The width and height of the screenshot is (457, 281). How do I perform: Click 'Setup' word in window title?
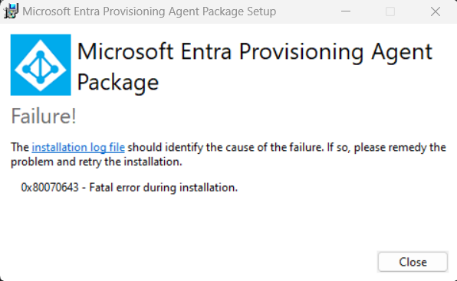click(x=261, y=11)
